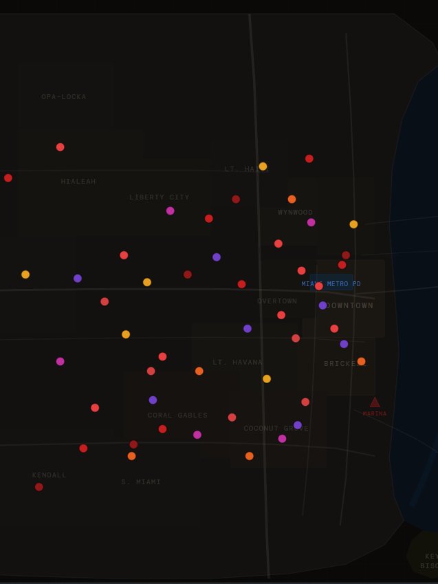Select orange dot just above WYNWOOD label
This screenshot has height=584, width=438.
click(x=292, y=199)
